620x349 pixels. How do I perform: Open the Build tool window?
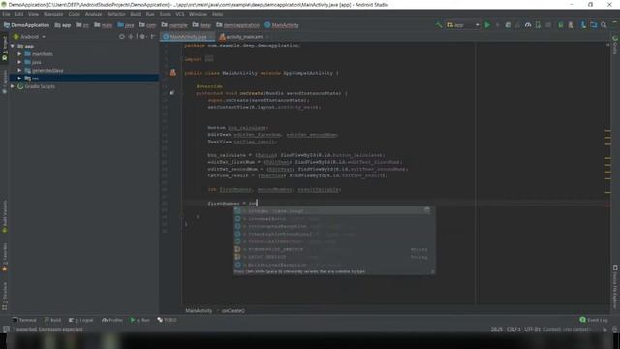tap(52, 320)
